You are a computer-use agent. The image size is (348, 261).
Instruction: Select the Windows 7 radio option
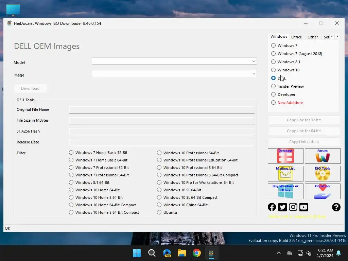(x=284, y=46)
